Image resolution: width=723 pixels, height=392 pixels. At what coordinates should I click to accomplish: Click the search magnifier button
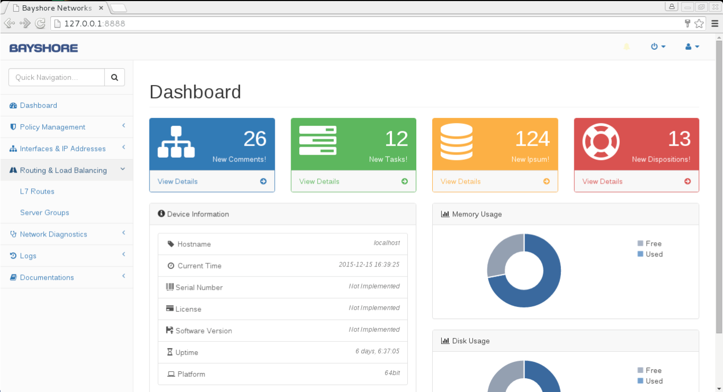pos(114,78)
